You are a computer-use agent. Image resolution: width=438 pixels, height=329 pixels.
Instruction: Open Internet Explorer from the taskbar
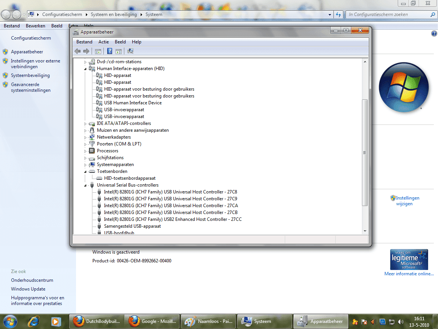[33, 321]
